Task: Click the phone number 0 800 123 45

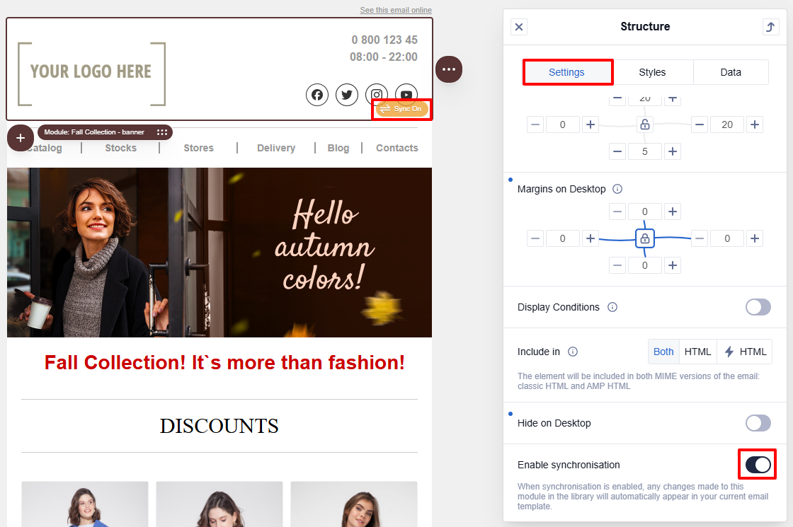Action: point(384,40)
